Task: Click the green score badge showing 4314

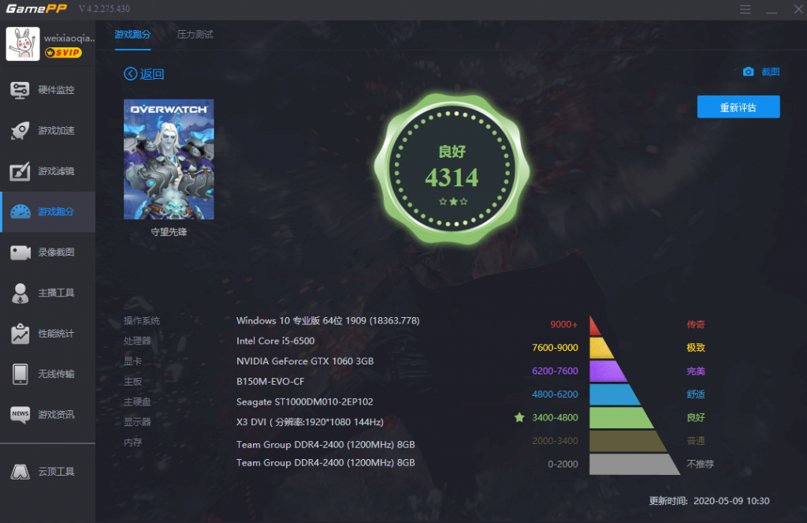Action: point(452,169)
